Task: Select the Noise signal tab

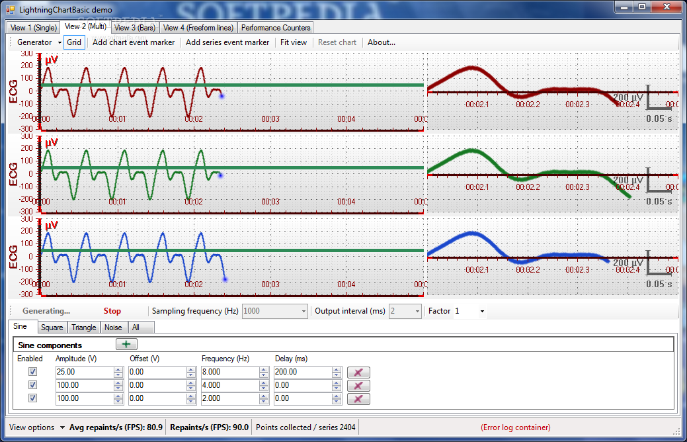Action: click(x=113, y=328)
